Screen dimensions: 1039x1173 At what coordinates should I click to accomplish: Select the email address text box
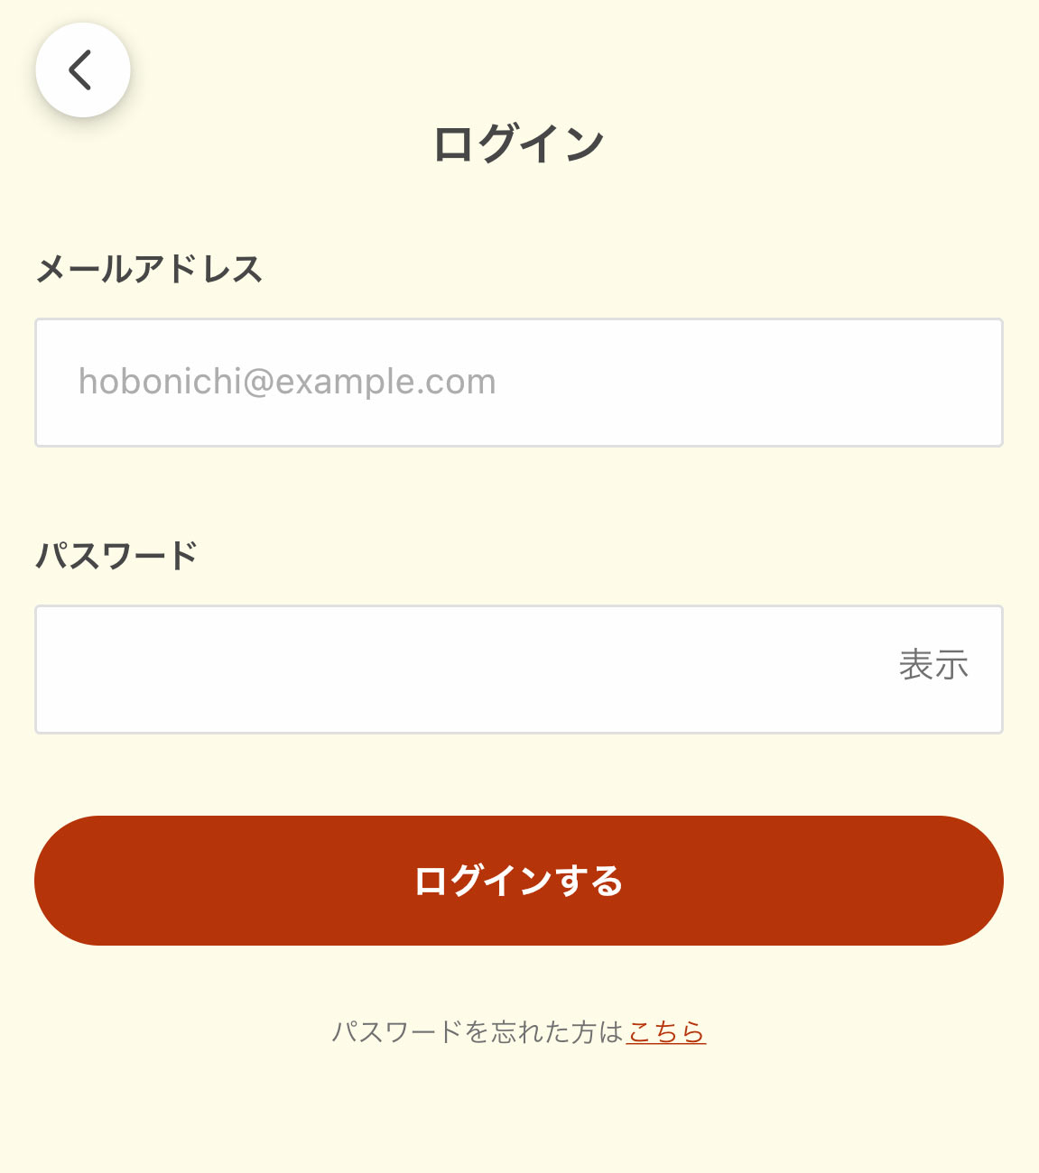(x=518, y=383)
